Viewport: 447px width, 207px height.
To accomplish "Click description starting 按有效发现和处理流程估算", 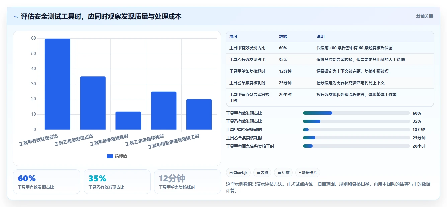I will pos(357,95).
